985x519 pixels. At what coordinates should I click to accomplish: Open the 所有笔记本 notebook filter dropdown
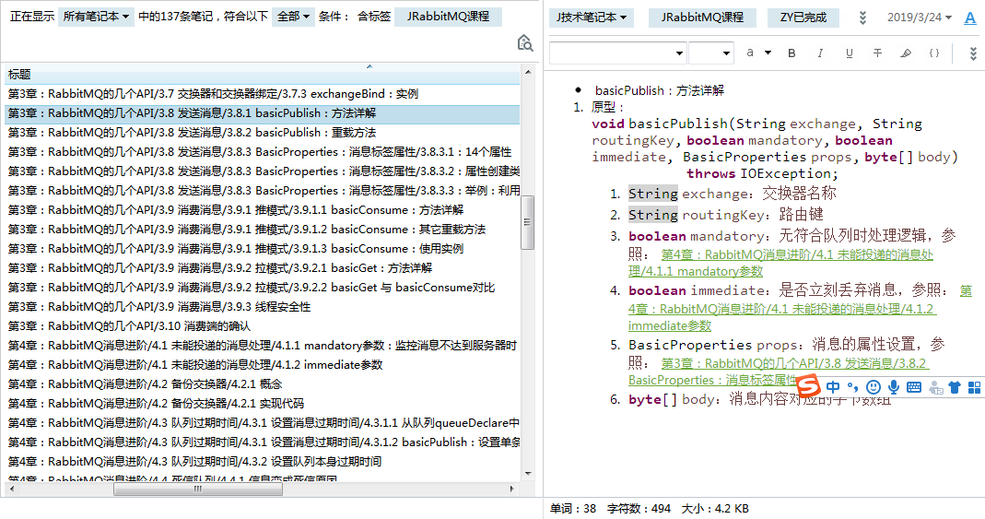[96, 17]
